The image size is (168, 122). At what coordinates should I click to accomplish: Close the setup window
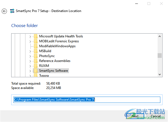pyautogui.click(x=161, y=4)
